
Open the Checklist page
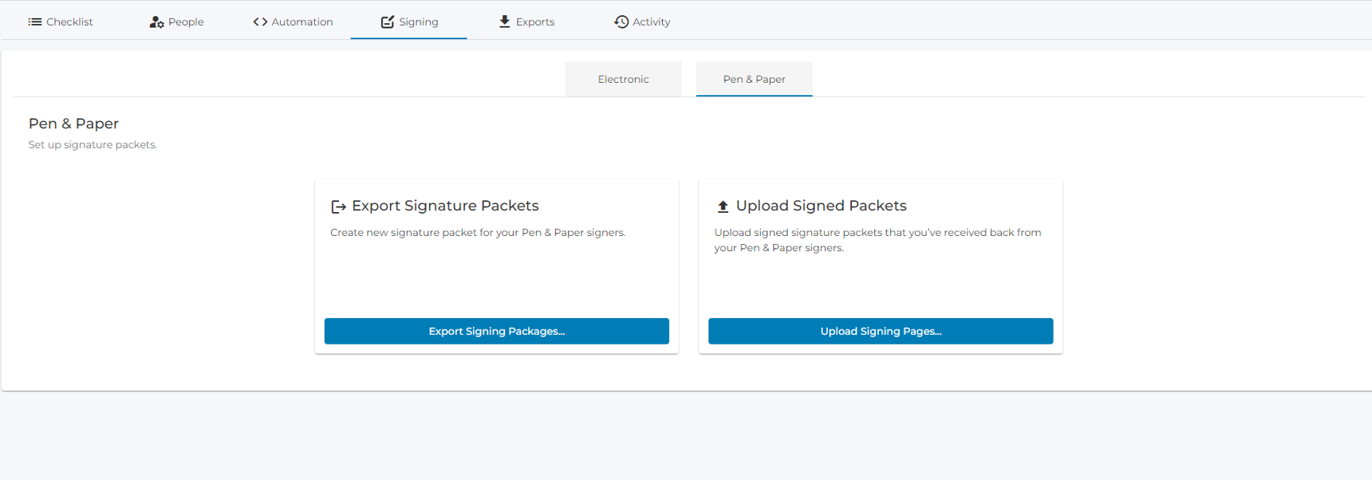pyautogui.click(x=69, y=22)
